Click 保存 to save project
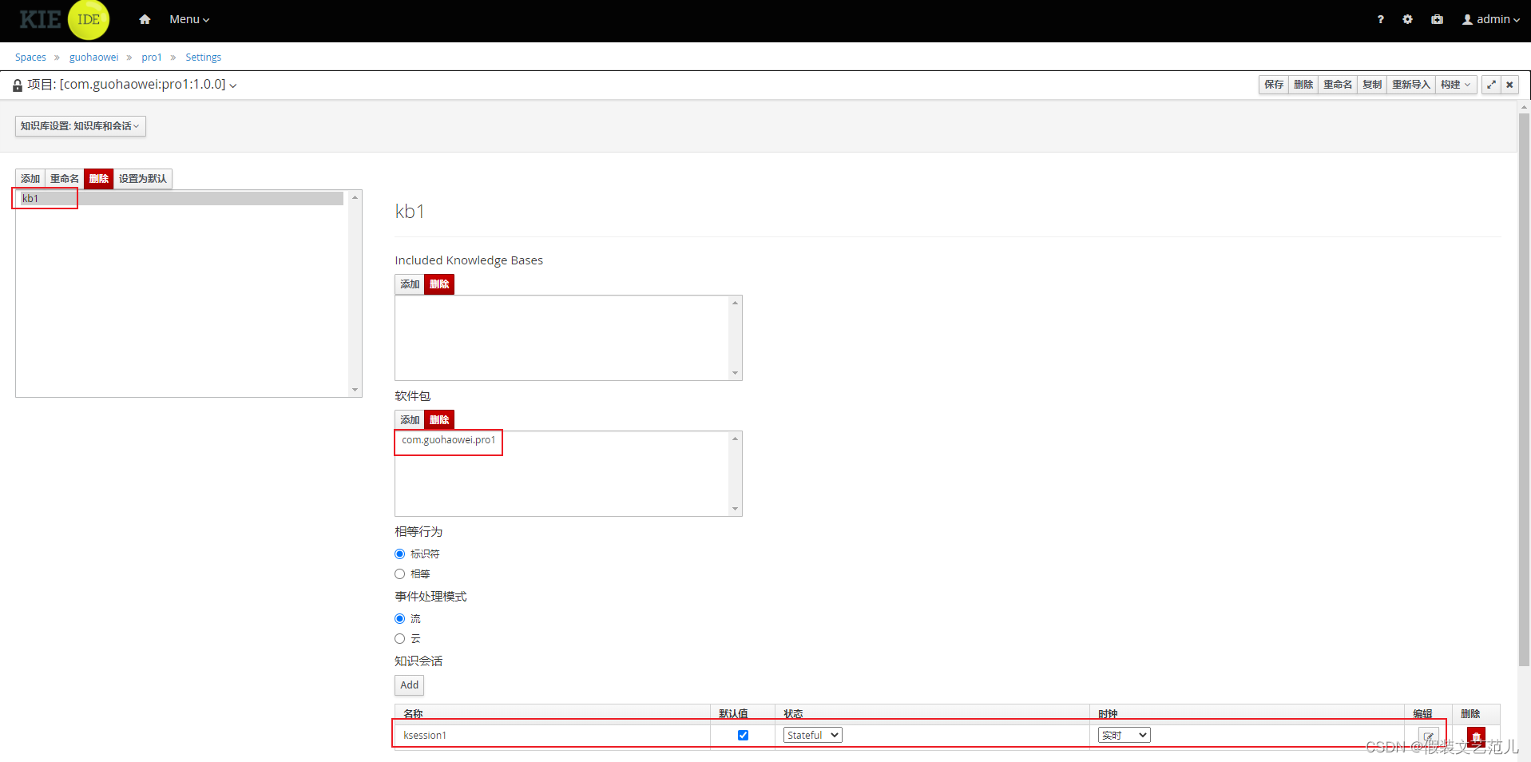Screen dimensions: 1531x762 (x=1274, y=85)
